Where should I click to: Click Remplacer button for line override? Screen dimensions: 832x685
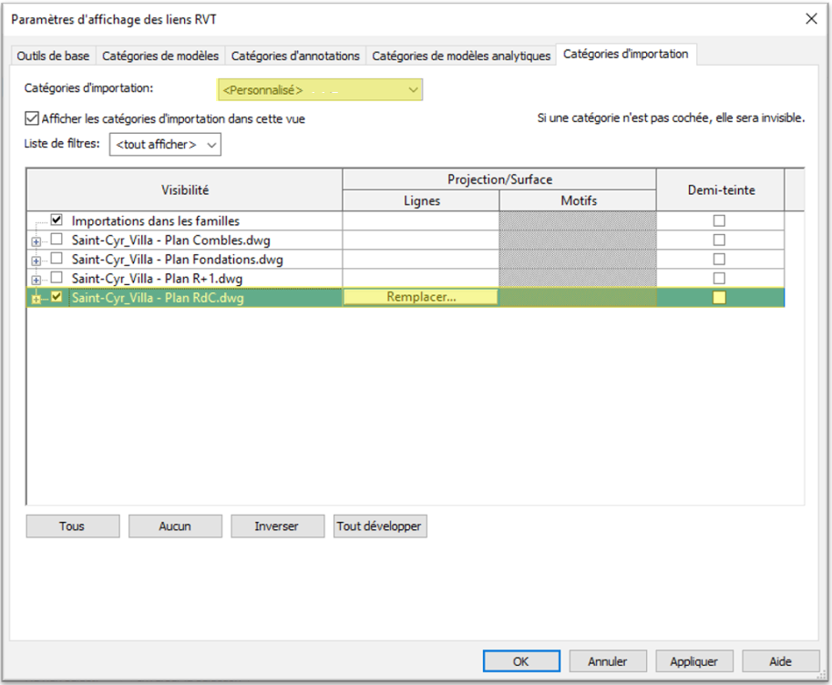click(x=421, y=297)
